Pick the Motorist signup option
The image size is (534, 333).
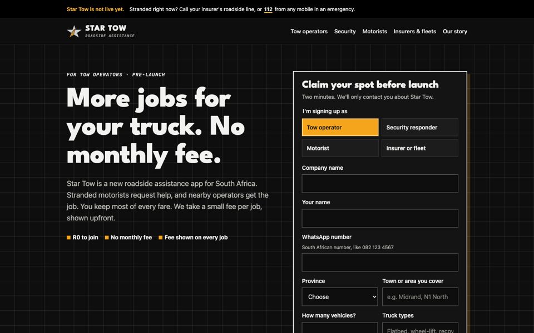(x=340, y=148)
